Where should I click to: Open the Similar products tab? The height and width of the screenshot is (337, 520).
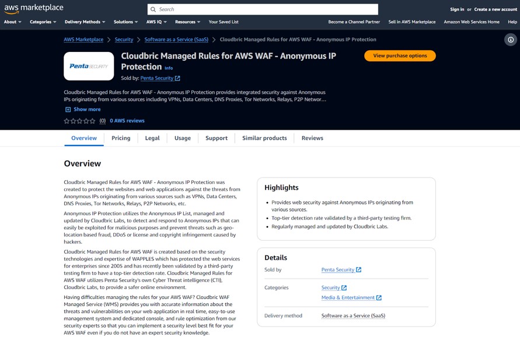[x=264, y=138]
